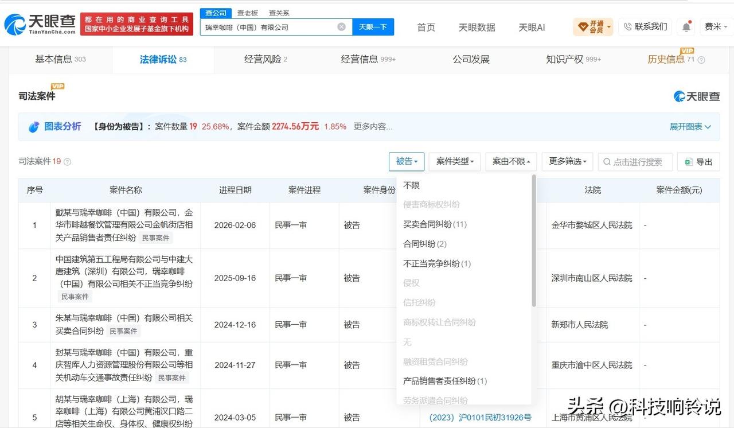
Task: Click the court 金华市婺城区人民法院
Action: tap(592, 225)
